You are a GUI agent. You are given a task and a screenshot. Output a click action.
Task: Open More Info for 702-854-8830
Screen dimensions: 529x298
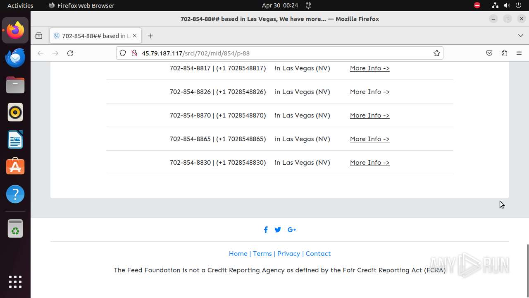(x=369, y=162)
